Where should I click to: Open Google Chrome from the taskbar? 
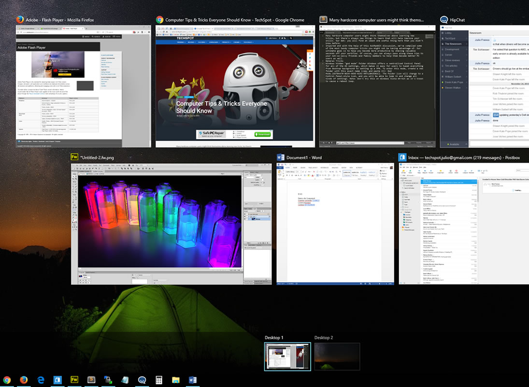7,380
